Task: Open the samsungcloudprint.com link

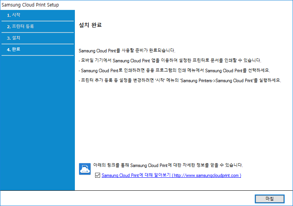Action: coord(172,175)
